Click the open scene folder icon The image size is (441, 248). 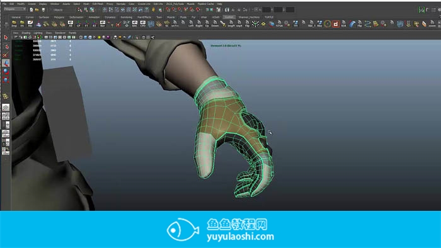click(x=37, y=9)
